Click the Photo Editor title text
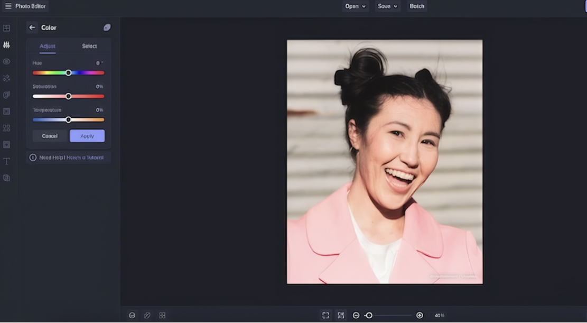 (x=31, y=6)
